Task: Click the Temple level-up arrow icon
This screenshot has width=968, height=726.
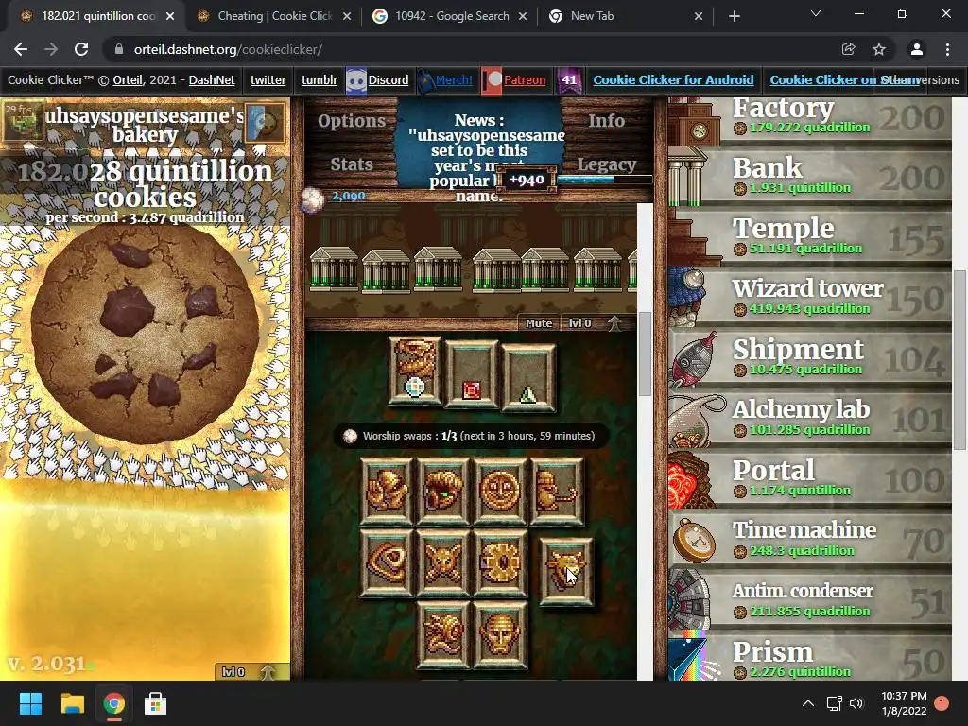Action: pyautogui.click(x=614, y=323)
